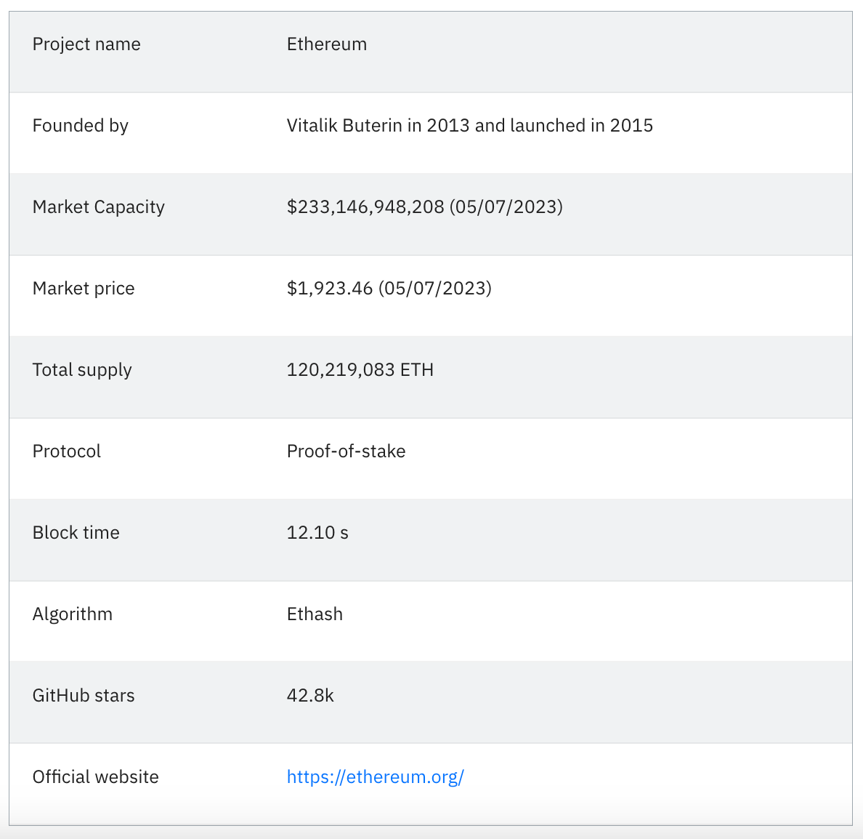This screenshot has width=863, height=839.
Task: Click the 'Protocol' label
Action: pos(67,451)
